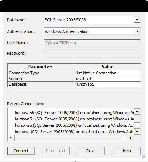Select the Connection Type parameter cell
This screenshot has height=162, width=148.
click(x=41, y=73)
